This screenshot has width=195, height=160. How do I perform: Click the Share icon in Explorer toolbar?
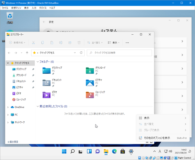[70, 43]
